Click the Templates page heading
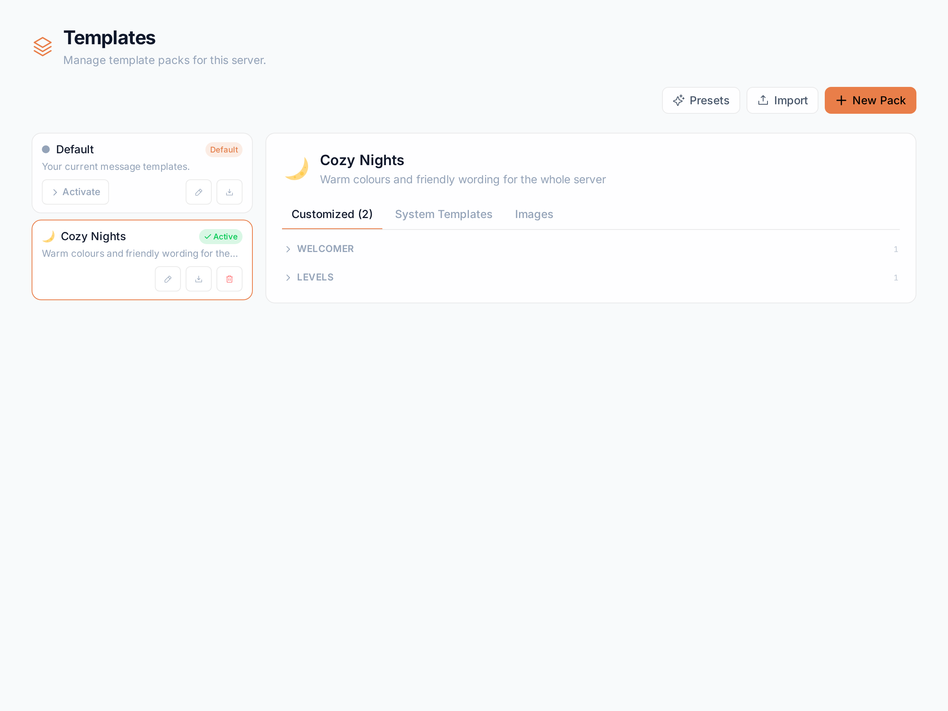This screenshot has height=711, width=948. 109,38
